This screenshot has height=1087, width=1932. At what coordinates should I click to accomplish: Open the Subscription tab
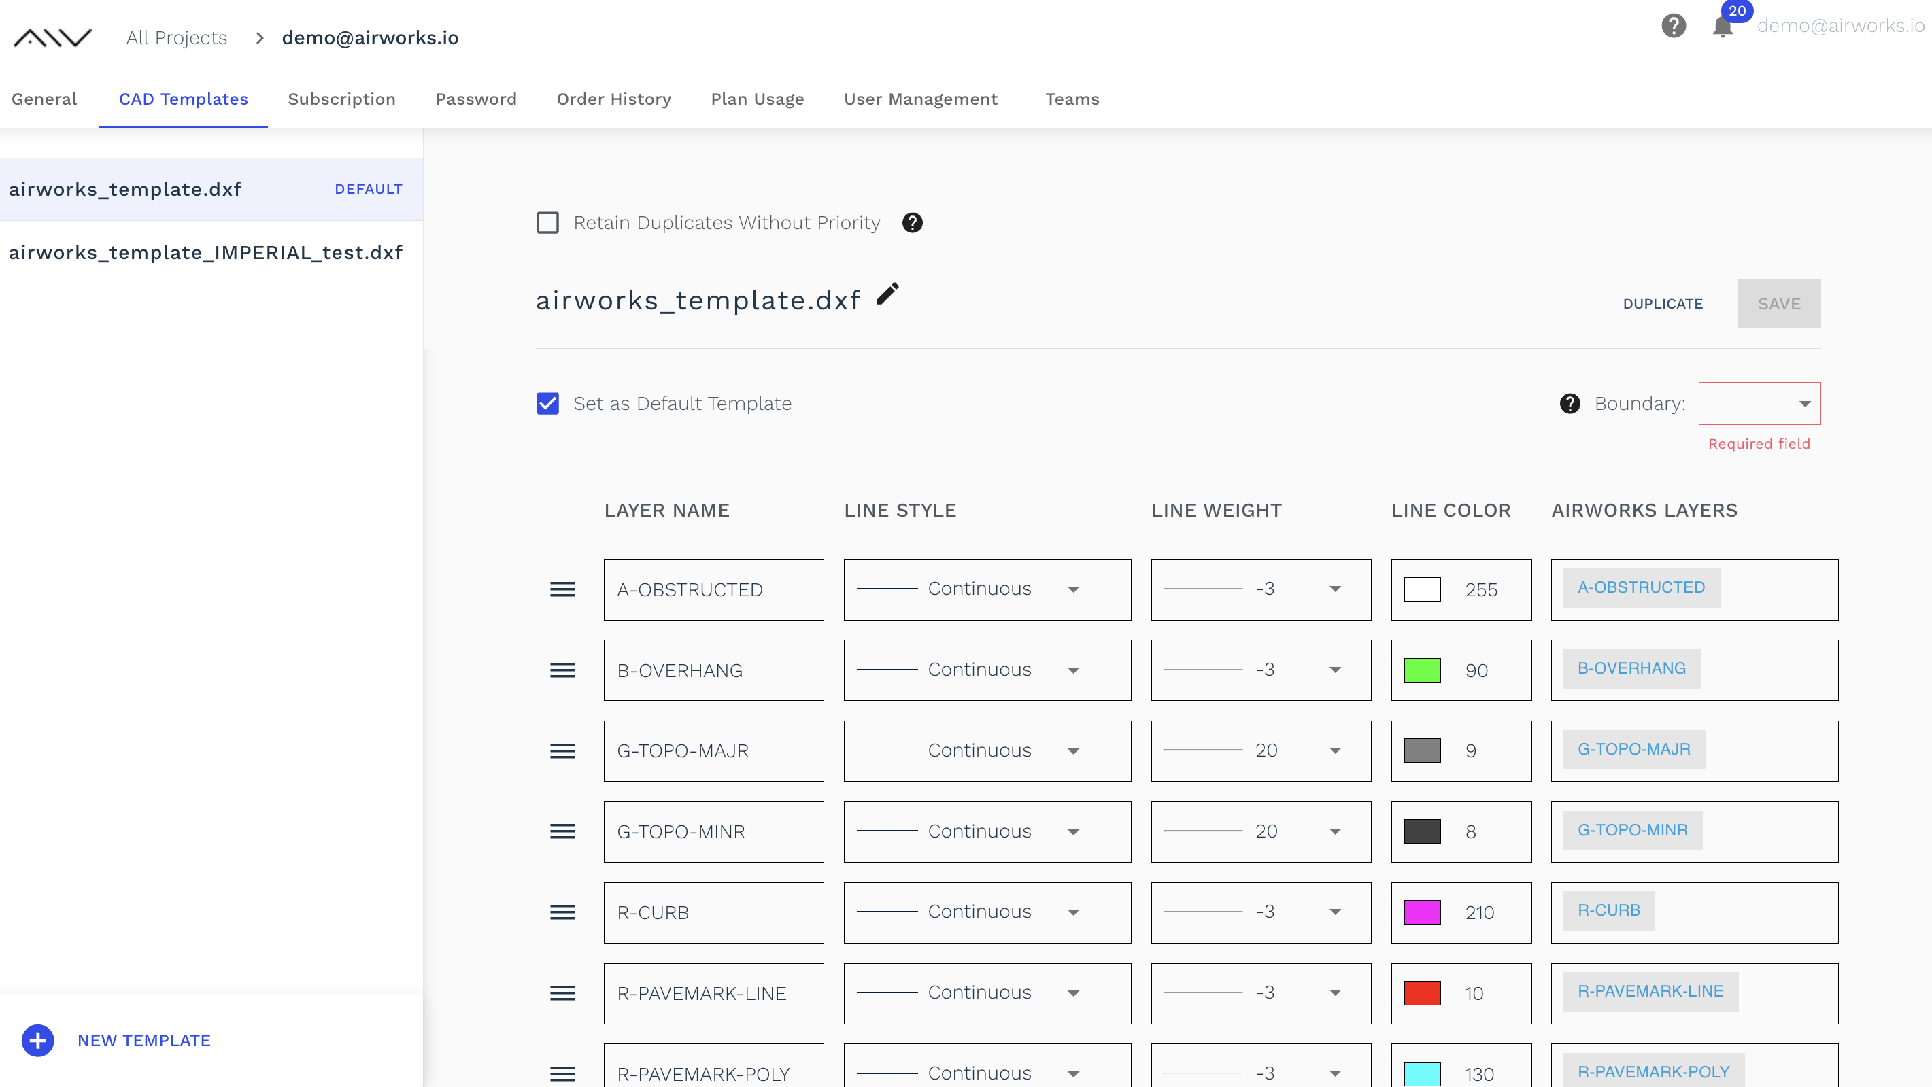tap(341, 99)
